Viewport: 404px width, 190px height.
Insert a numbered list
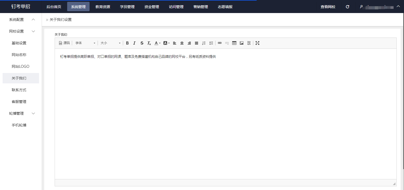tap(204, 43)
